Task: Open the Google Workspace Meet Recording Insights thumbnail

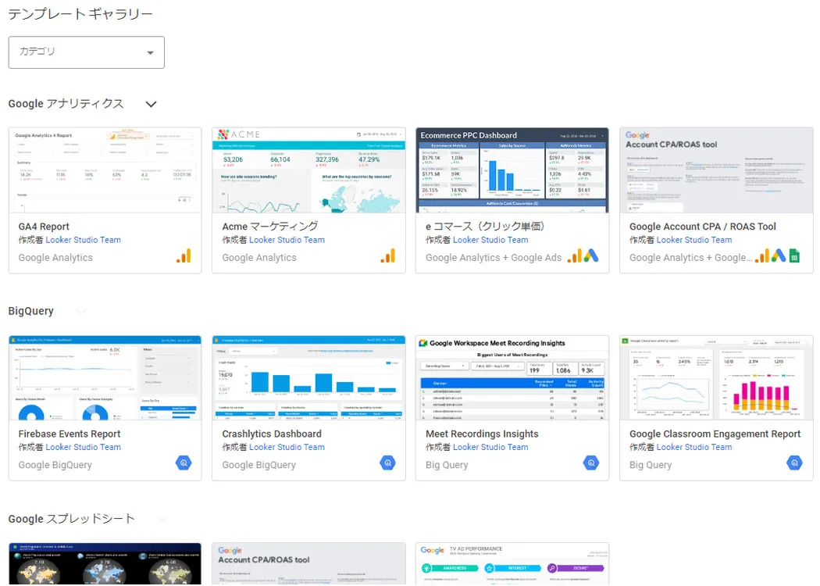Action: (x=512, y=378)
